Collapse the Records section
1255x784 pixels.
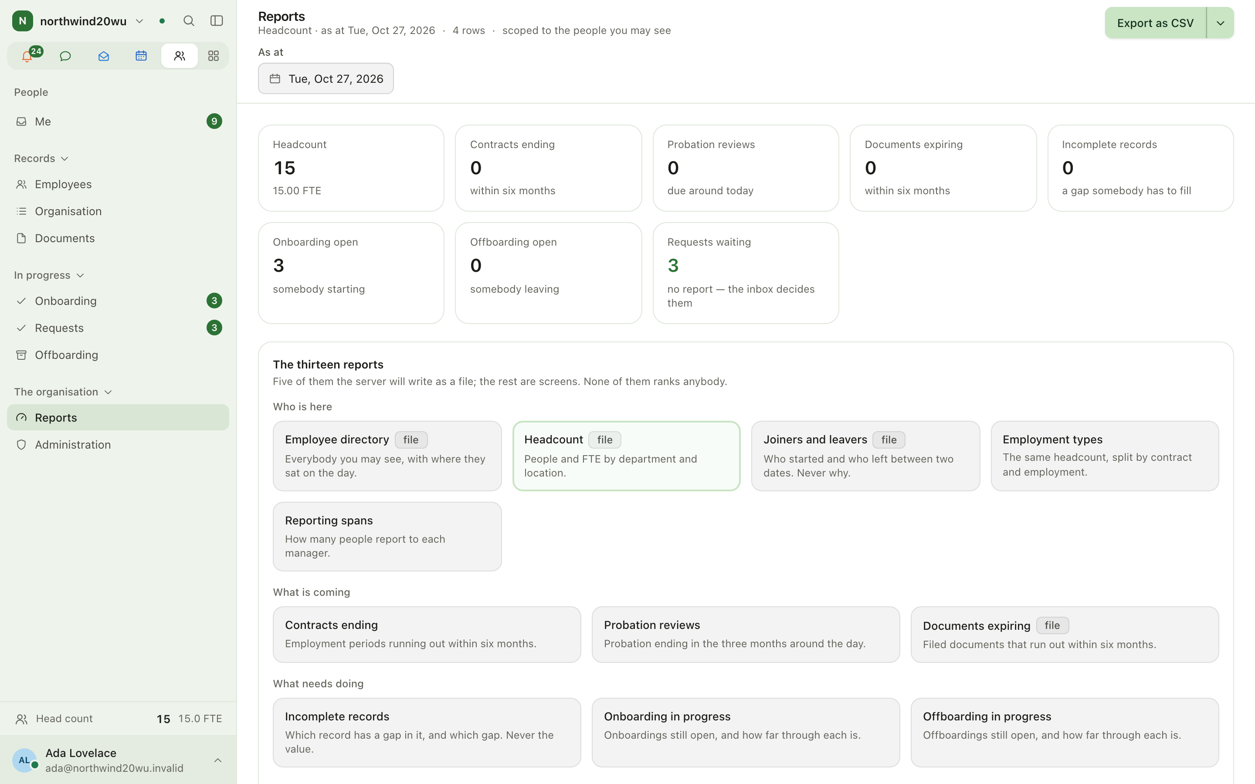(x=41, y=158)
